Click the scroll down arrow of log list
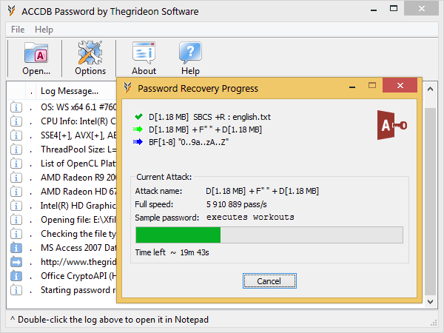 (430, 302)
